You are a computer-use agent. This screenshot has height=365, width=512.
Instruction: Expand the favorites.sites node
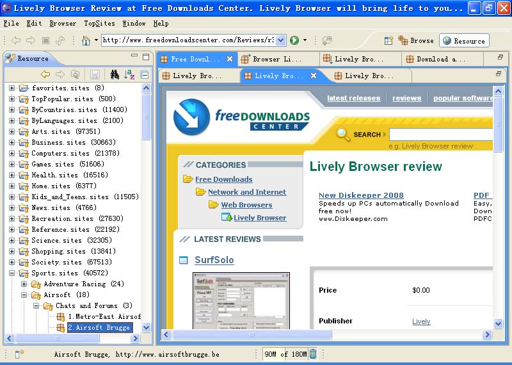pyautogui.click(x=12, y=88)
